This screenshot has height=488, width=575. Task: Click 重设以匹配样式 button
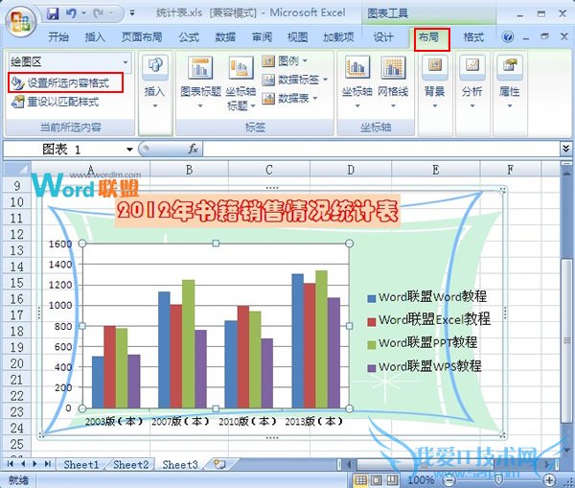(x=55, y=102)
